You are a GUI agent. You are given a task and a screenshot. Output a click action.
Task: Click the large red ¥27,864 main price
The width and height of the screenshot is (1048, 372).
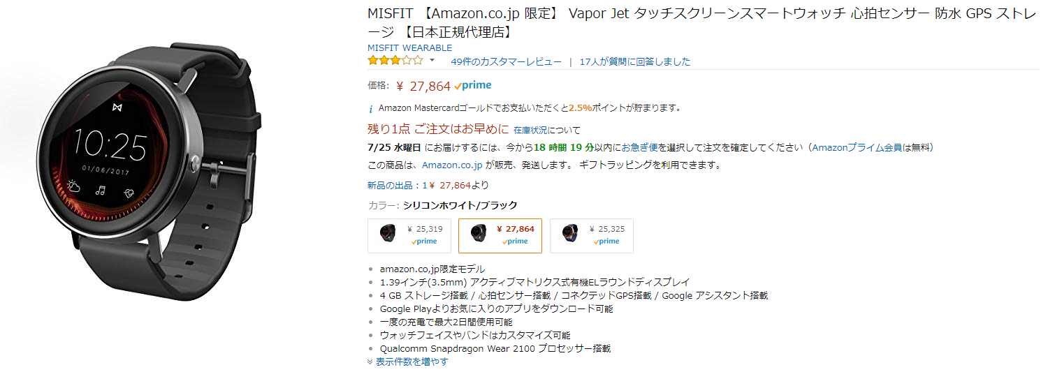point(423,87)
